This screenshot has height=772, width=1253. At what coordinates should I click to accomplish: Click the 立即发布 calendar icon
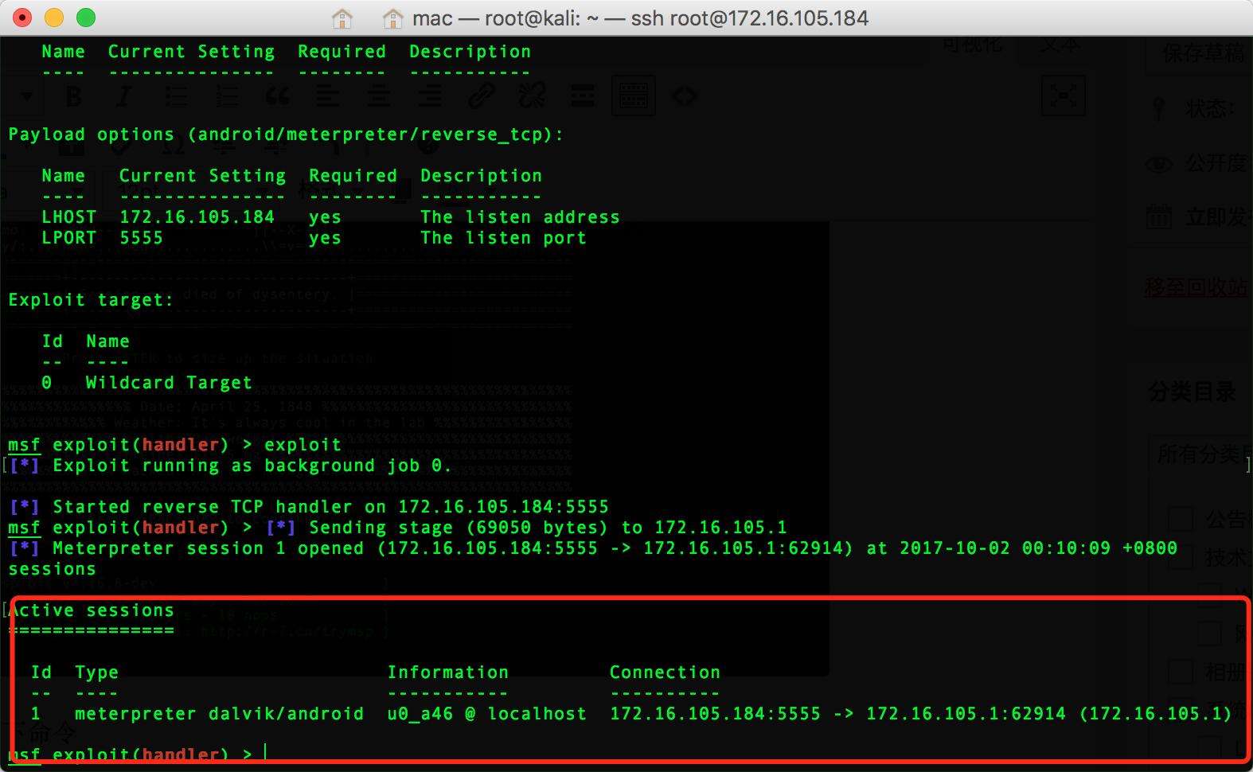(x=1159, y=216)
